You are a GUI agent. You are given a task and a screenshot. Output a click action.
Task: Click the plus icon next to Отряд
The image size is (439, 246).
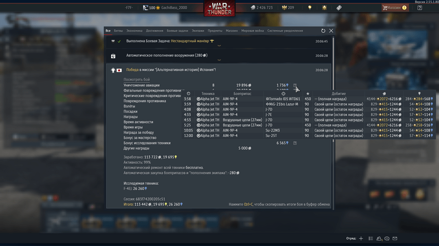[361, 239]
